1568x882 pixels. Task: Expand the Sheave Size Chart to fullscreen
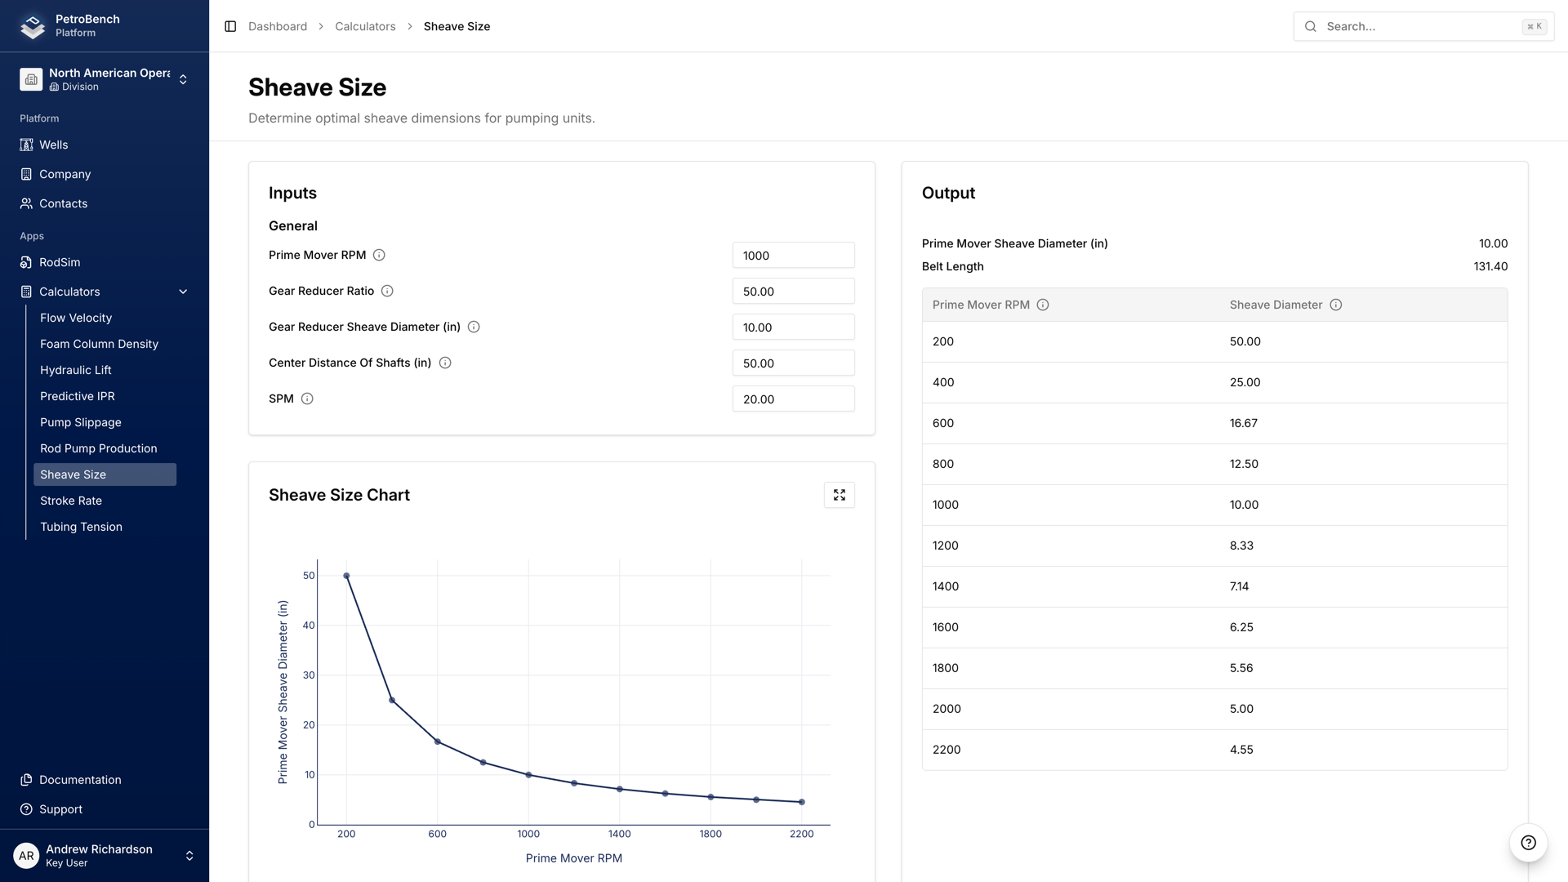(839, 494)
